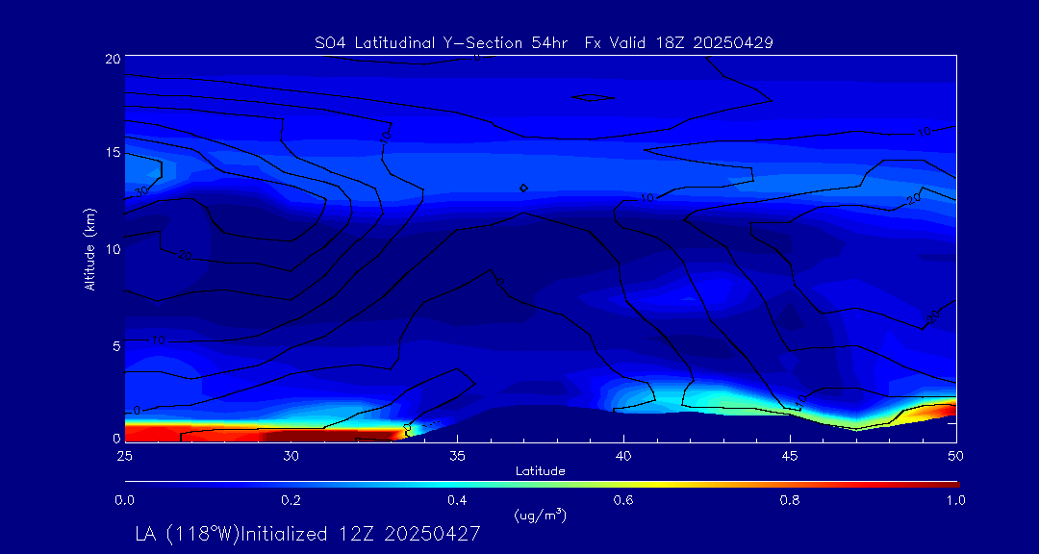Click the "(ug/m³)" units label
This screenshot has height=554, width=1039.
point(541,515)
